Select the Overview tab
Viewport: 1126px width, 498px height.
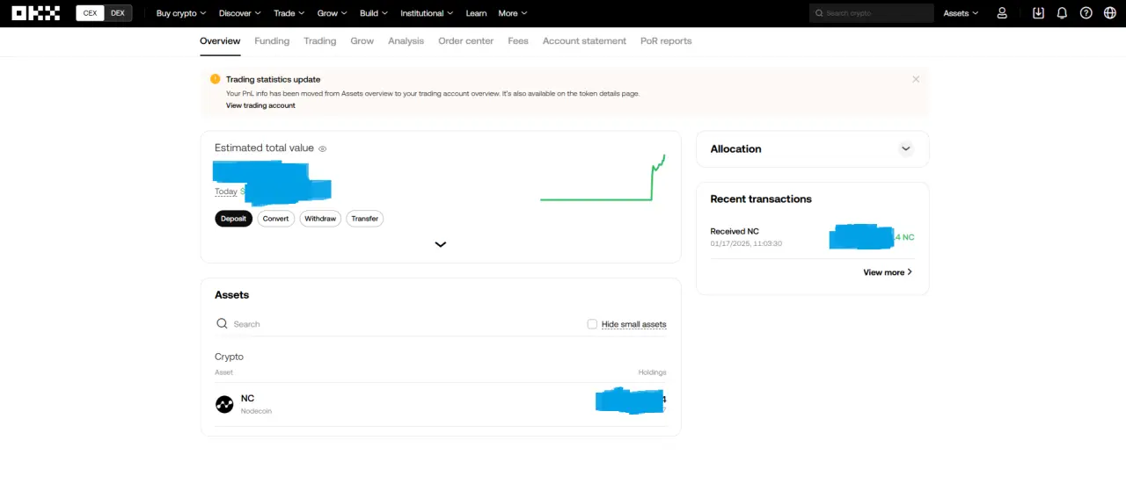(220, 41)
